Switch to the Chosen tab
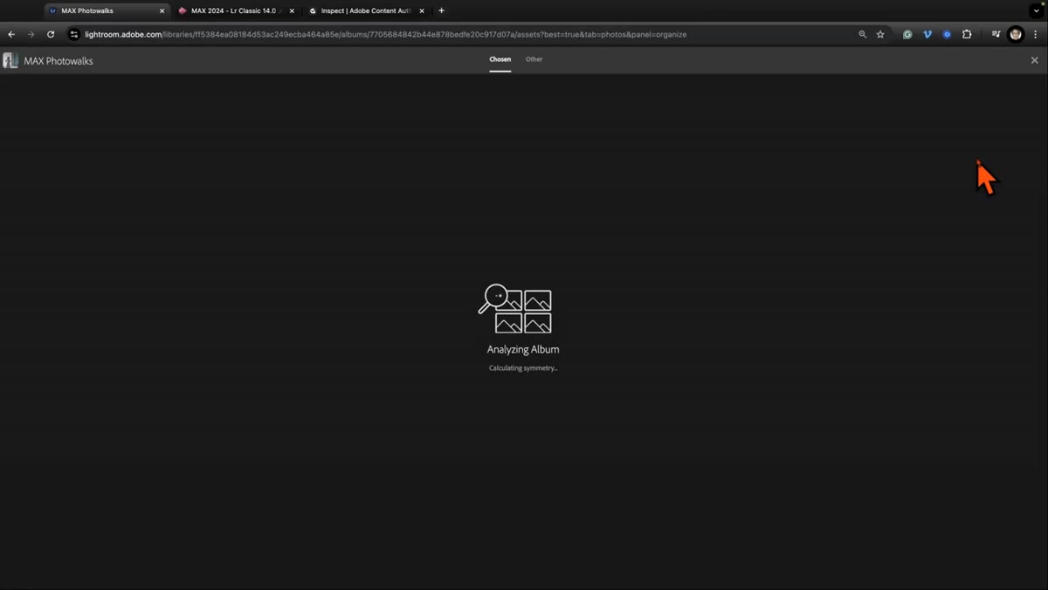The height and width of the screenshot is (590, 1048). (x=500, y=59)
